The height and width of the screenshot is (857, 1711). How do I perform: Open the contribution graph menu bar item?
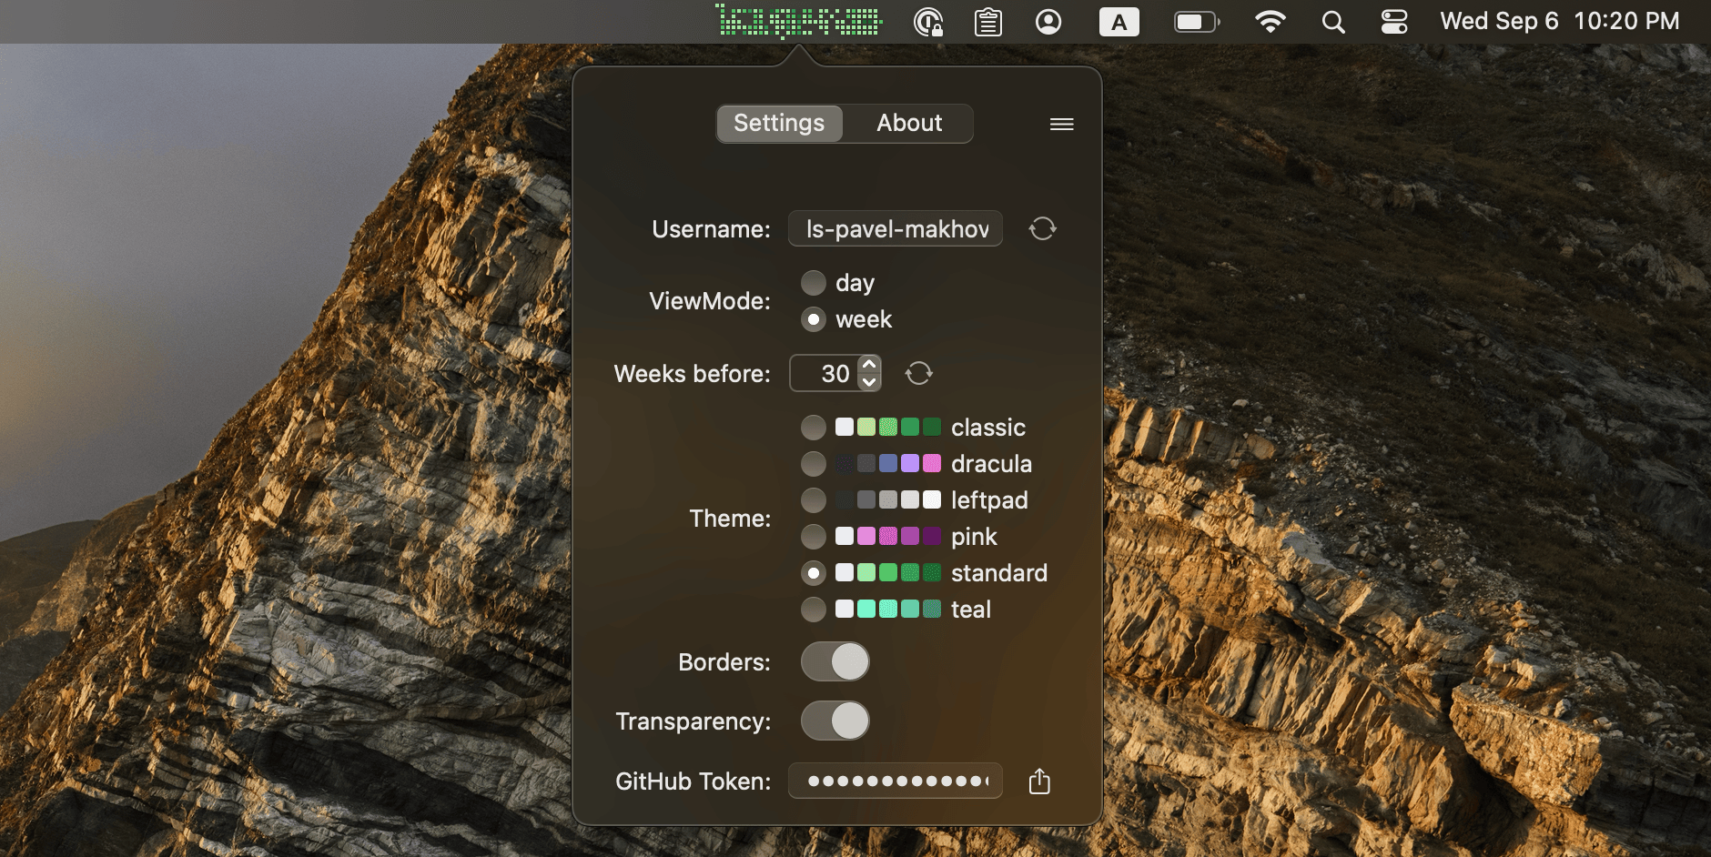click(x=798, y=21)
